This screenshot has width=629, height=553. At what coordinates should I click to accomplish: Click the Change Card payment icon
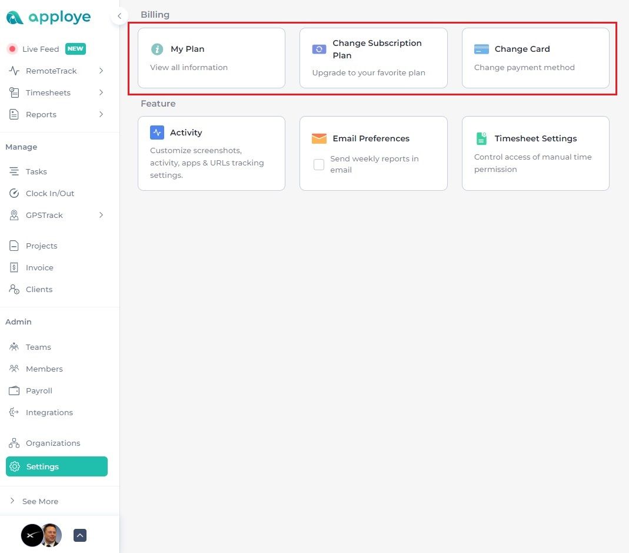tap(481, 48)
